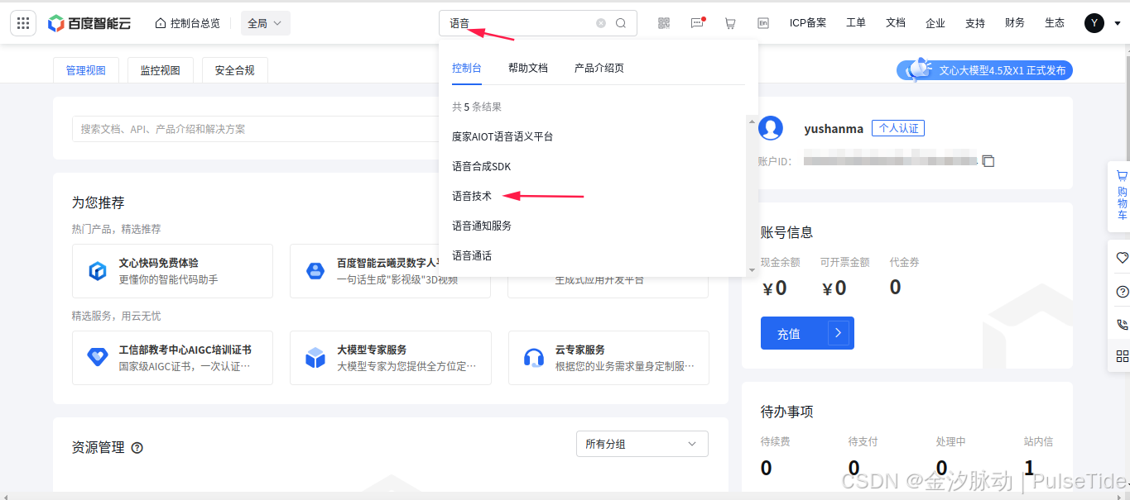Click the Baidu AI Cloud logo
Viewport: 1130px width, 500px height.
point(89,23)
